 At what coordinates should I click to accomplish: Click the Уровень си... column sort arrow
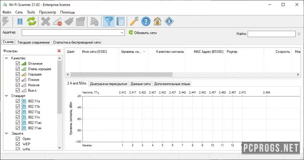pyautogui.click(x=144, y=52)
